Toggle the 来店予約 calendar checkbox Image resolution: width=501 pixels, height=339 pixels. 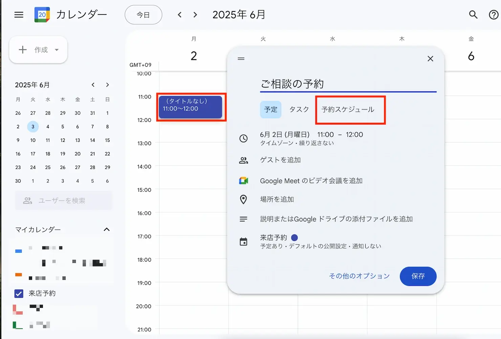click(19, 293)
